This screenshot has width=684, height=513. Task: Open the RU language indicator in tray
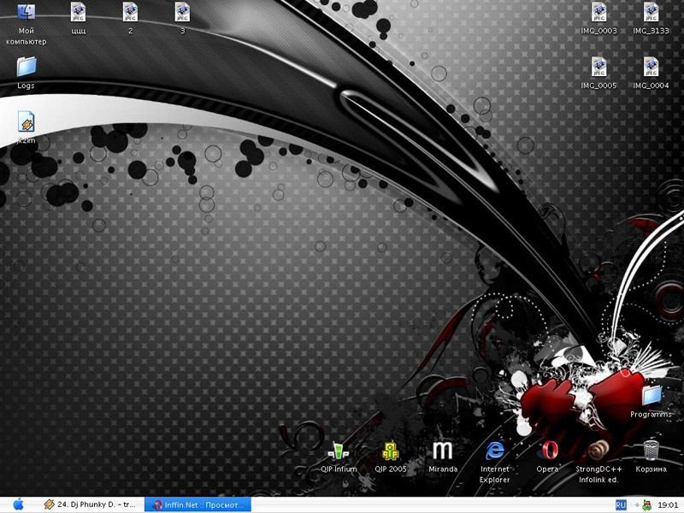(621, 504)
